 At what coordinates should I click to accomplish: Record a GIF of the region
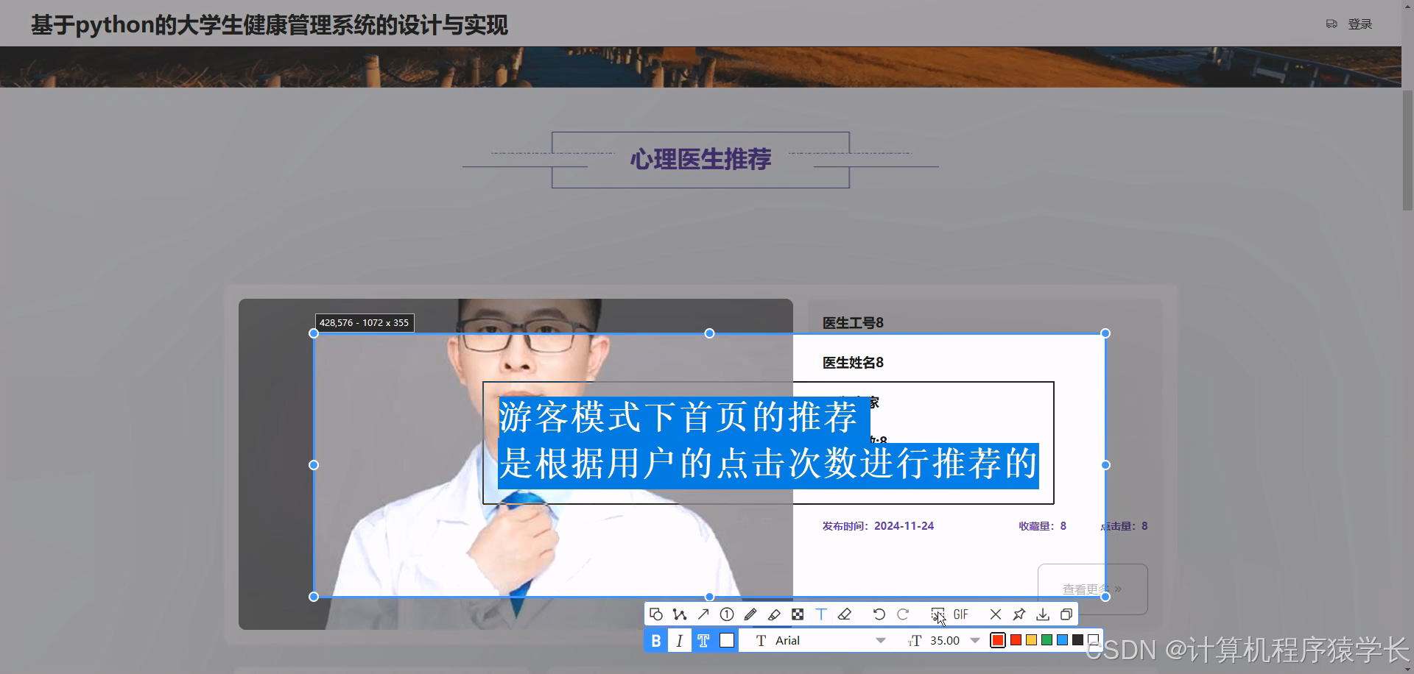(961, 614)
